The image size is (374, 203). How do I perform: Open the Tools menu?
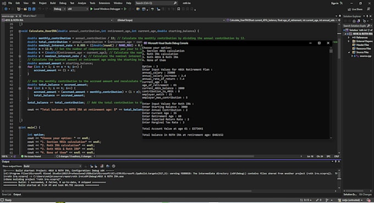coord(92,3)
